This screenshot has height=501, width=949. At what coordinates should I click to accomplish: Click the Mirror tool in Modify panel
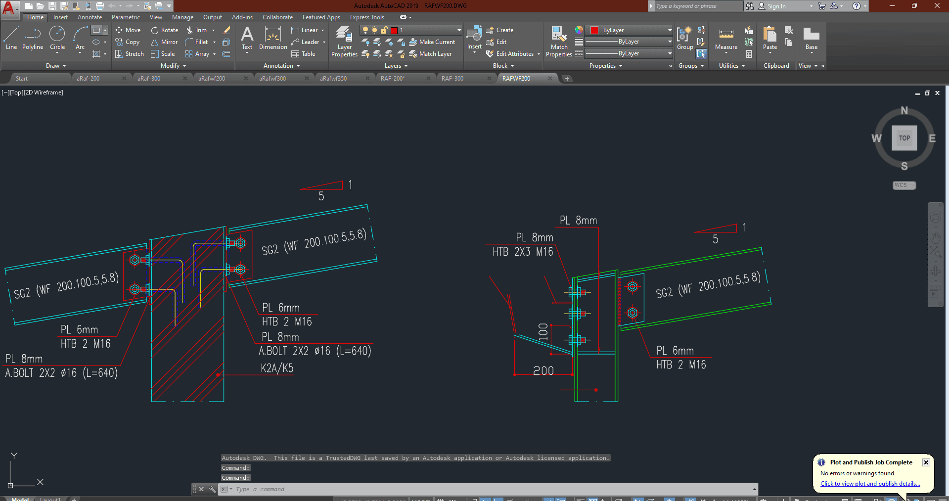click(x=164, y=42)
